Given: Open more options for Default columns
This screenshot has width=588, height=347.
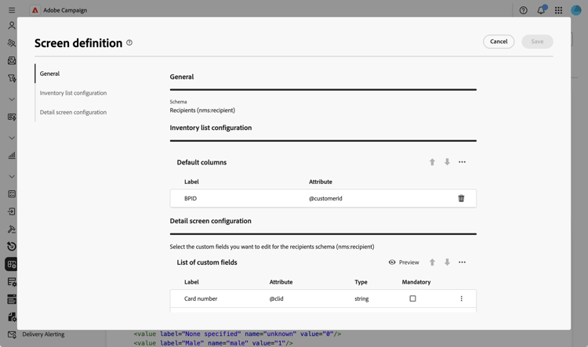Looking at the screenshot, I should (462, 162).
